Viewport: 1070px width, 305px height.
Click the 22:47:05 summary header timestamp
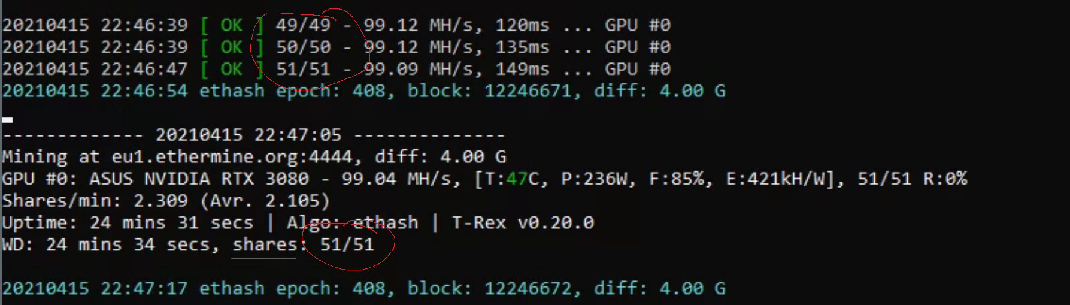[248, 135]
